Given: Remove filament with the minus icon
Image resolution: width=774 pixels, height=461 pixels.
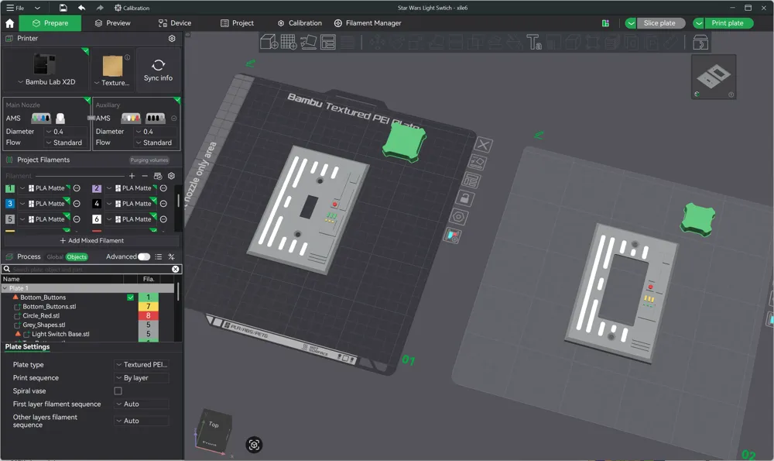Looking at the screenshot, I should point(145,176).
